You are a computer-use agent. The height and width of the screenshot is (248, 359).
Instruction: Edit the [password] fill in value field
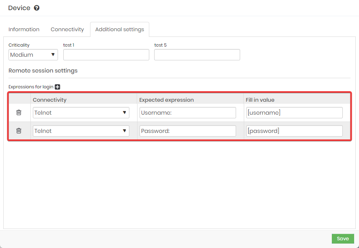coord(295,131)
